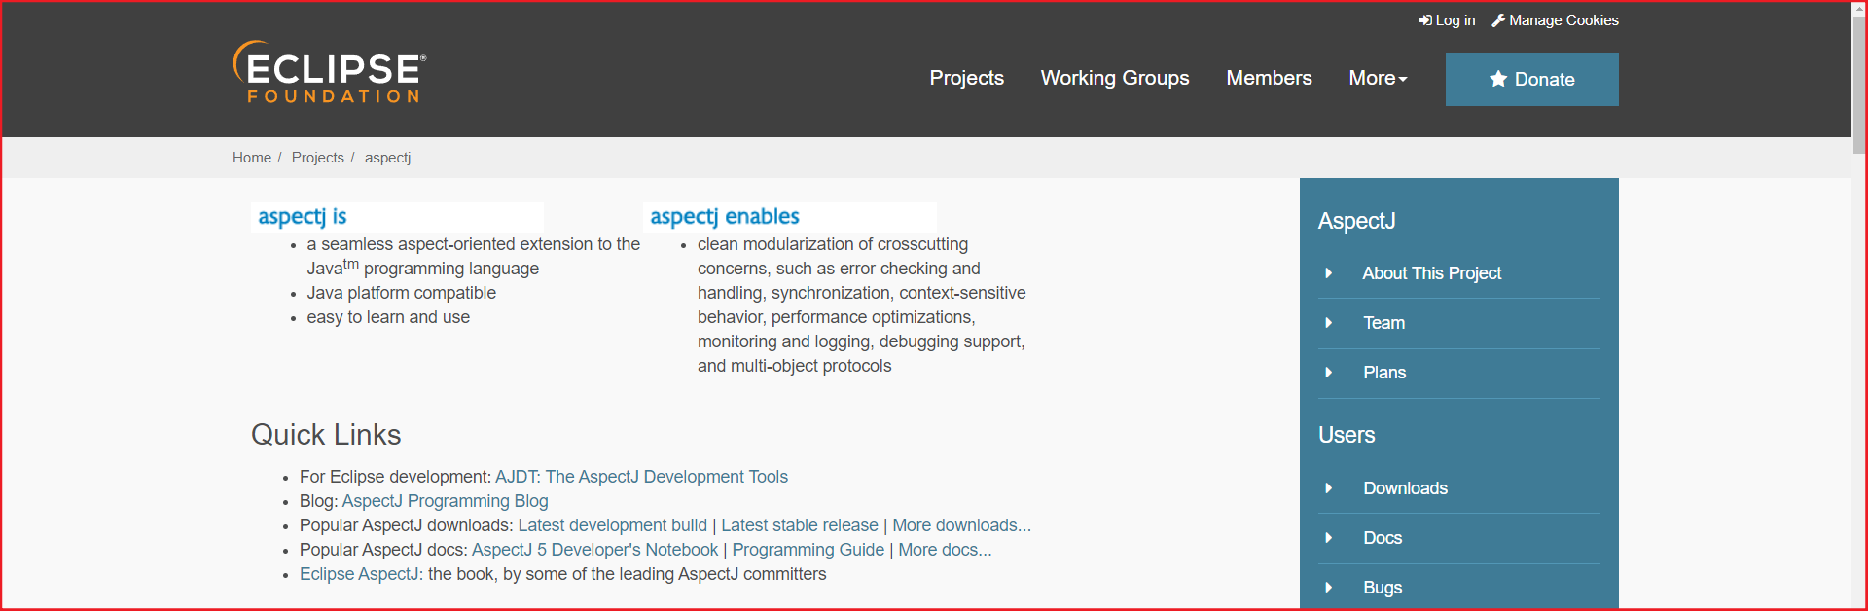Click the aspectj breadcrumb item
Screen dimensions: 1868x611
(x=388, y=158)
